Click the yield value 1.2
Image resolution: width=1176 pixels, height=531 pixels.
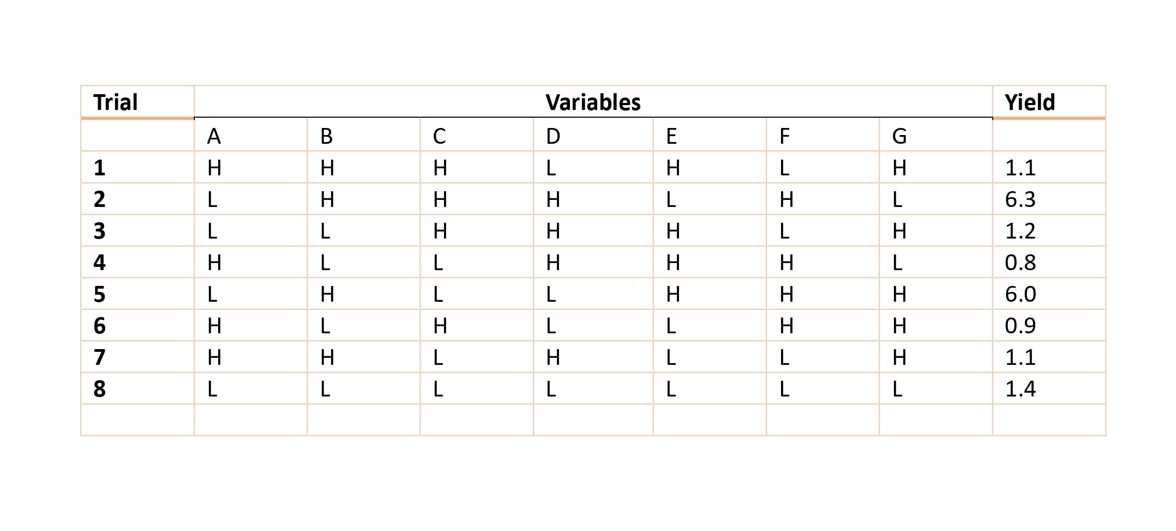click(1020, 231)
